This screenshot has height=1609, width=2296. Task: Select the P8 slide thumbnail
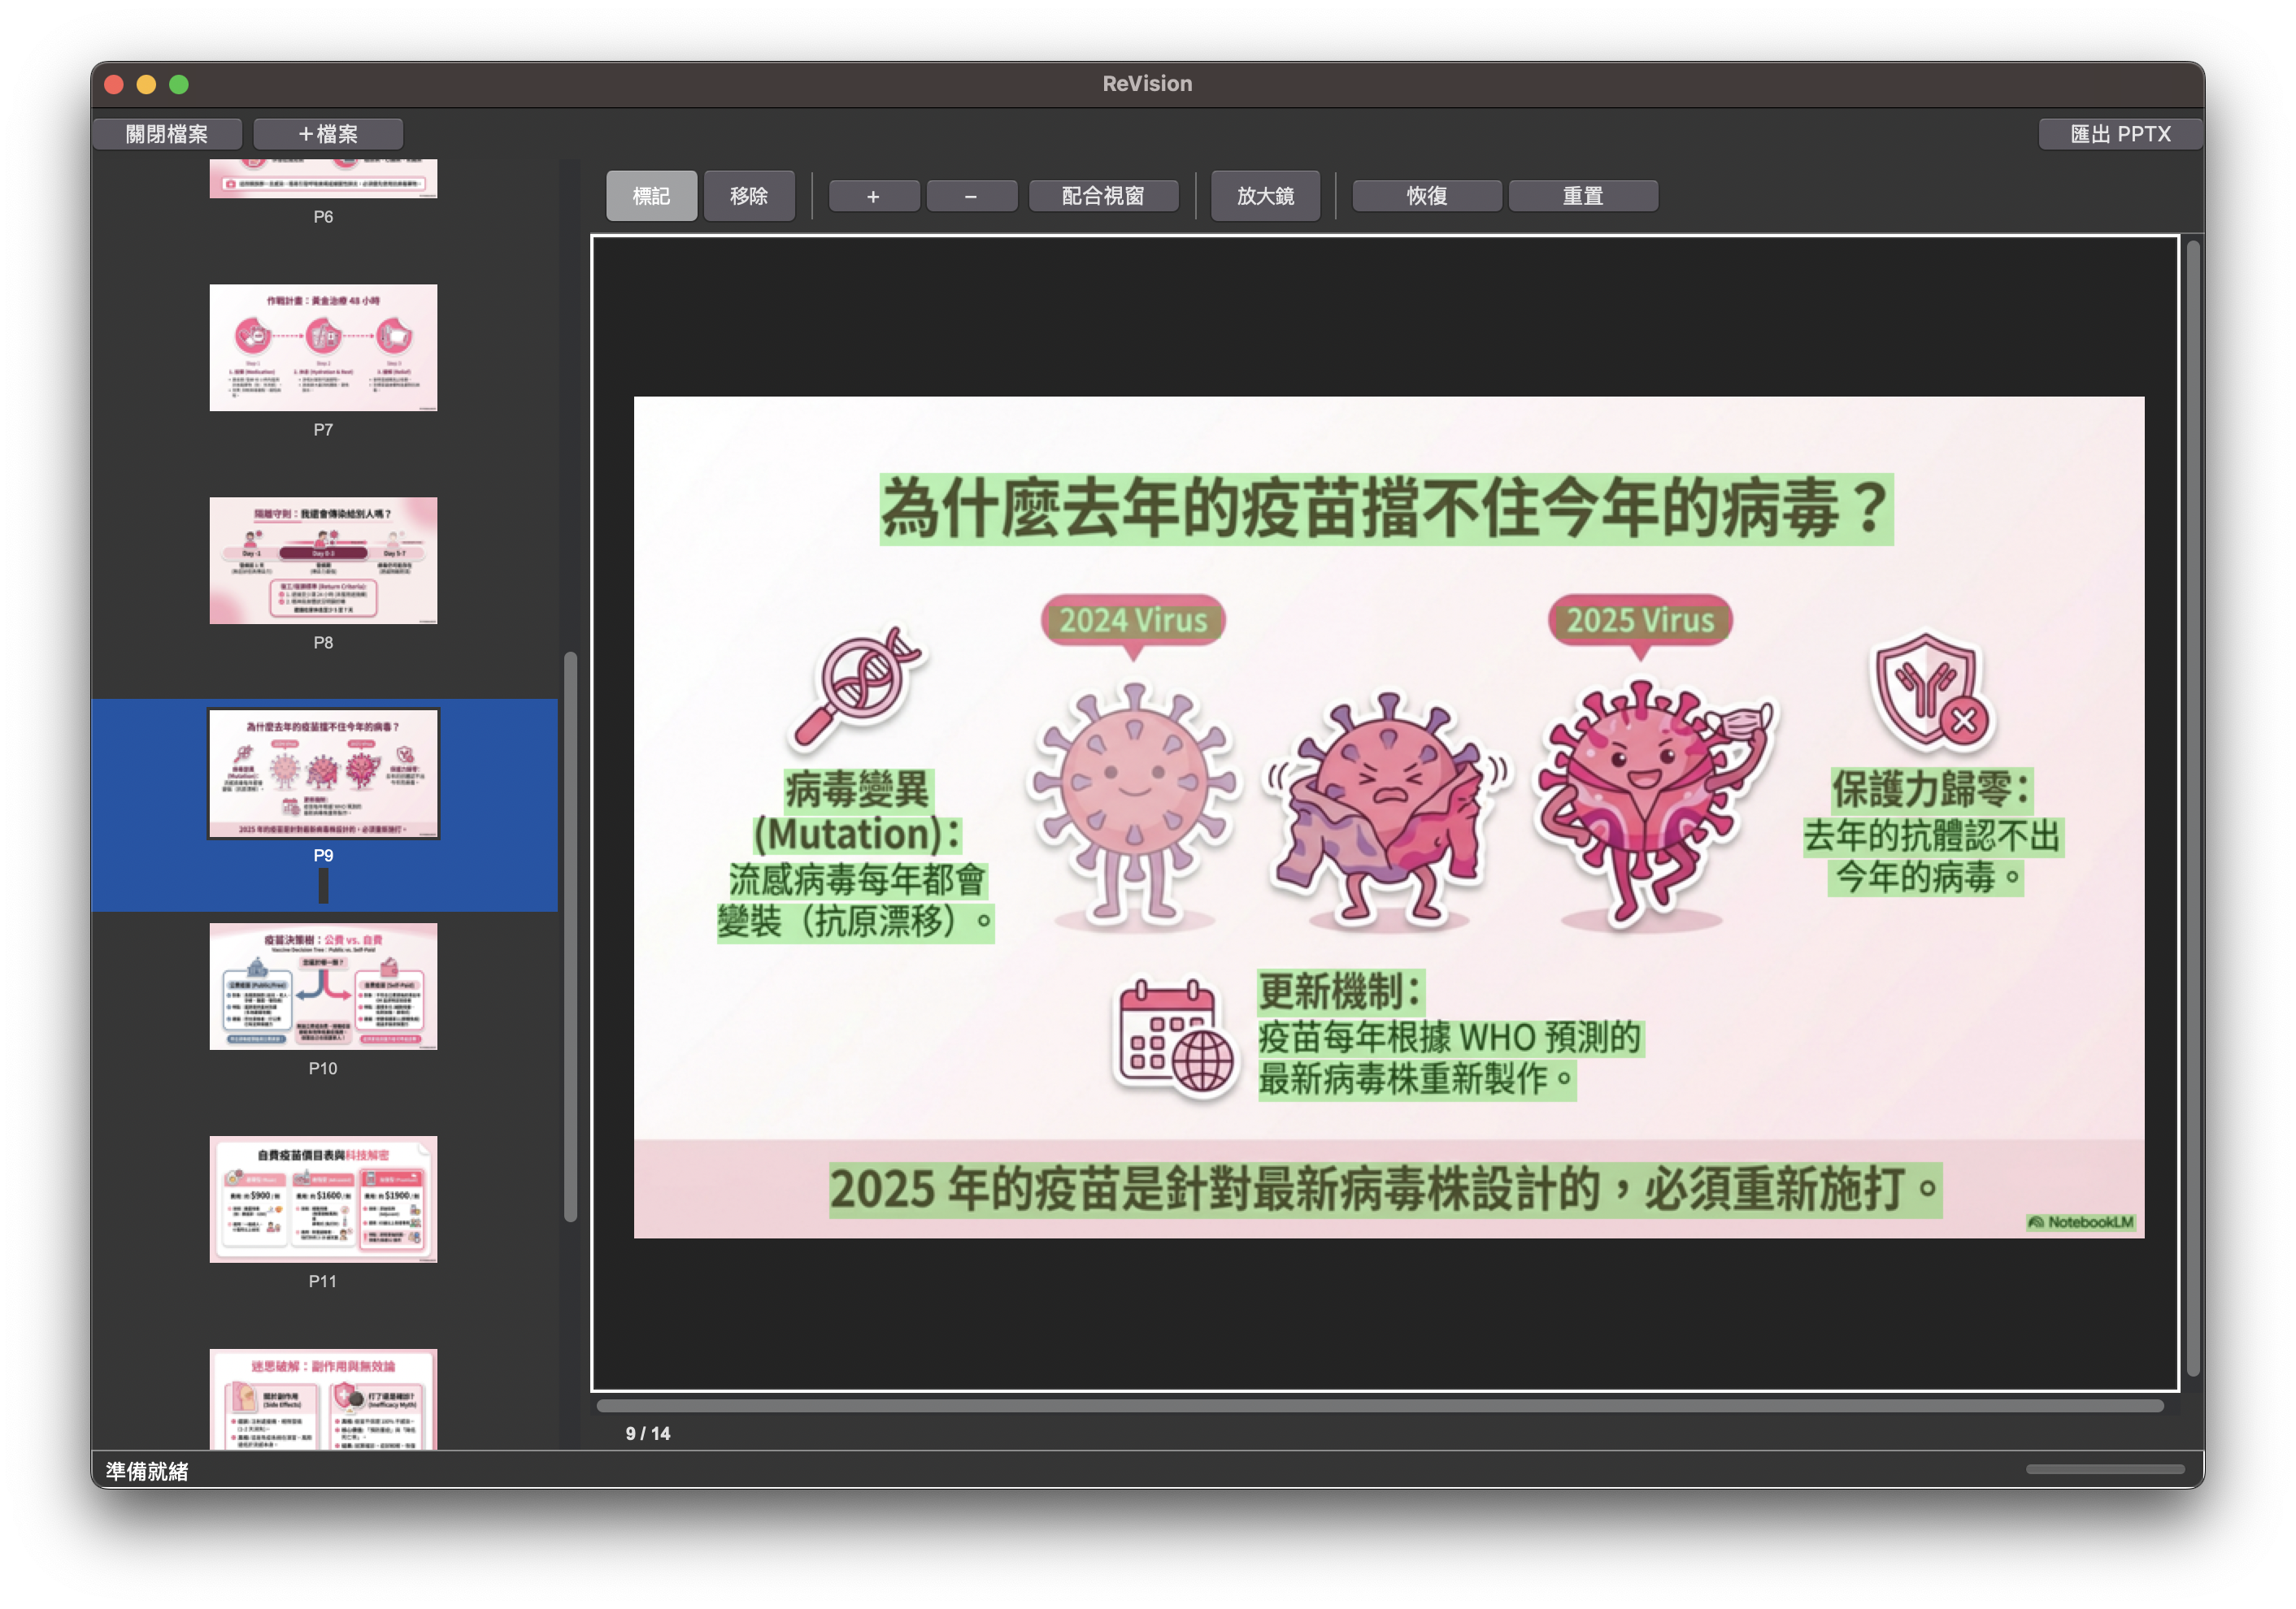click(323, 561)
